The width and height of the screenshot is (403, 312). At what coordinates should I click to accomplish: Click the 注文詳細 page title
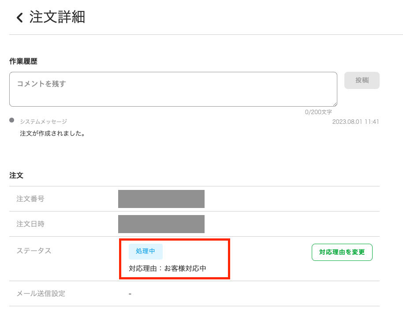point(57,17)
